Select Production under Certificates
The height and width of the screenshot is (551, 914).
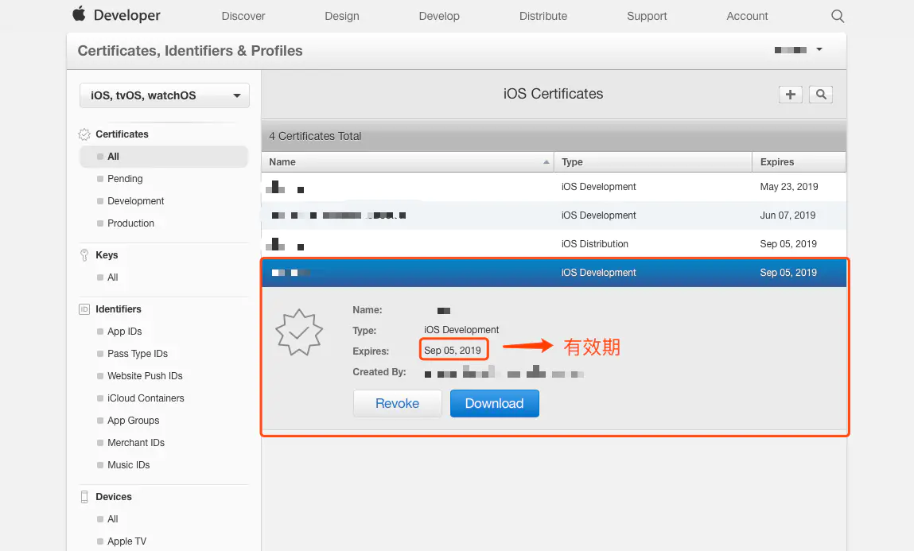[130, 223]
